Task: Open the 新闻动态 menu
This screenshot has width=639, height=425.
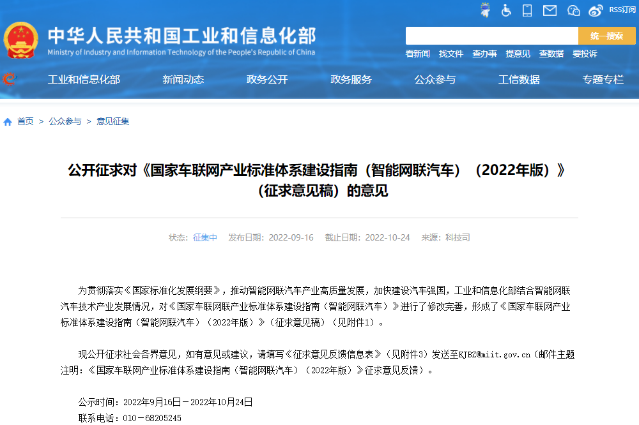Action: pyautogui.click(x=183, y=79)
